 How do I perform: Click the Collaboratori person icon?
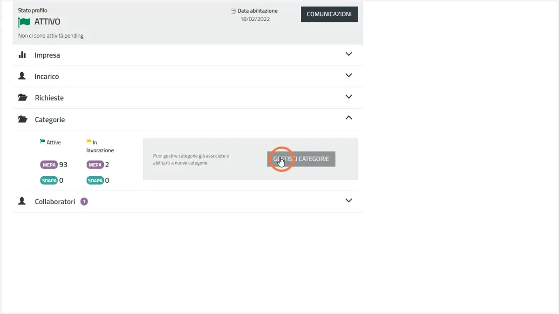point(22,201)
